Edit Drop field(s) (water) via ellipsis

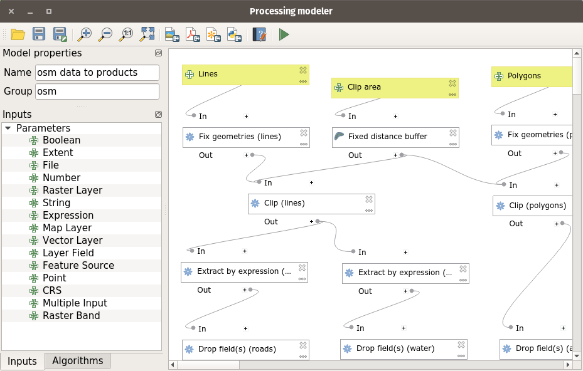461,356
